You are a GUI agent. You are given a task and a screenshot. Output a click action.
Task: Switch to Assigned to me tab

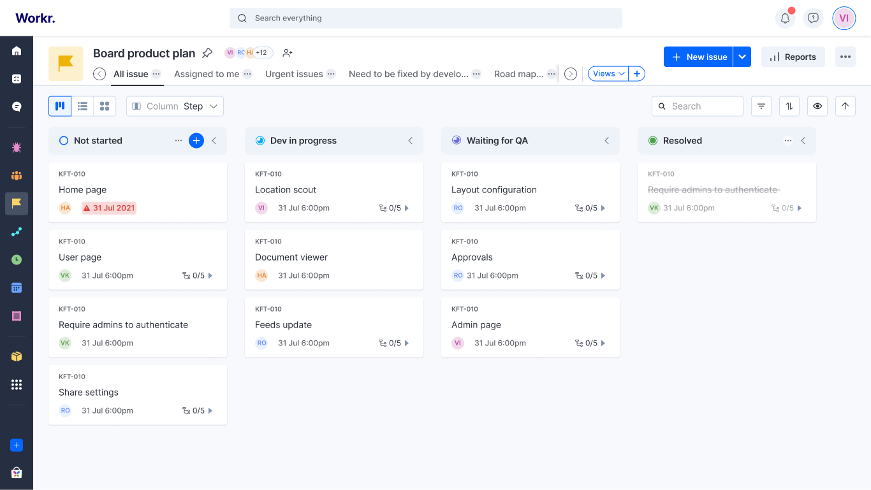pos(207,74)
